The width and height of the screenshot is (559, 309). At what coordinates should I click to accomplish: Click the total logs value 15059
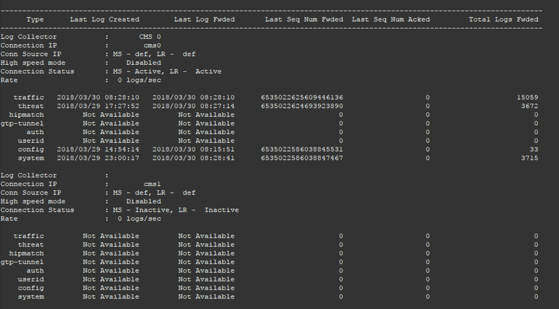(x=527, y=97)
